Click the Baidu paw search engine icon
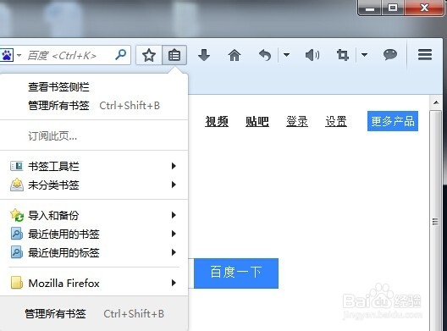 pos(7,55)
